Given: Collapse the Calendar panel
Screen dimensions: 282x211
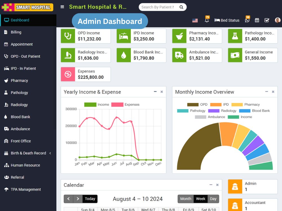Looking at the screenshot, I should coord(211,185).
